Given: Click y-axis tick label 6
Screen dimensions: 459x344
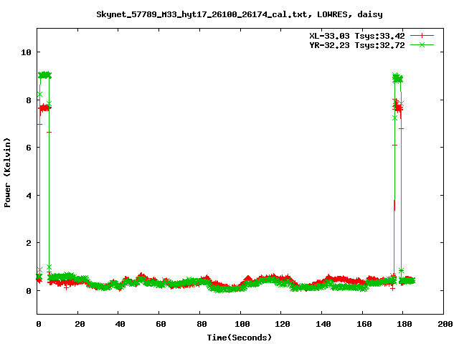Looking at the screenshot, I should (29, 148).
